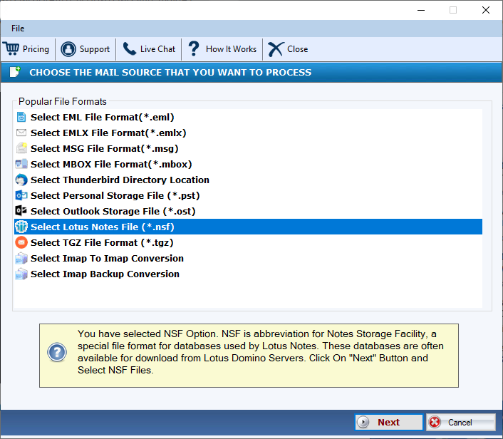Click the Imap Backup Conversion icon
503x439 pixels.
pos(21,274)
